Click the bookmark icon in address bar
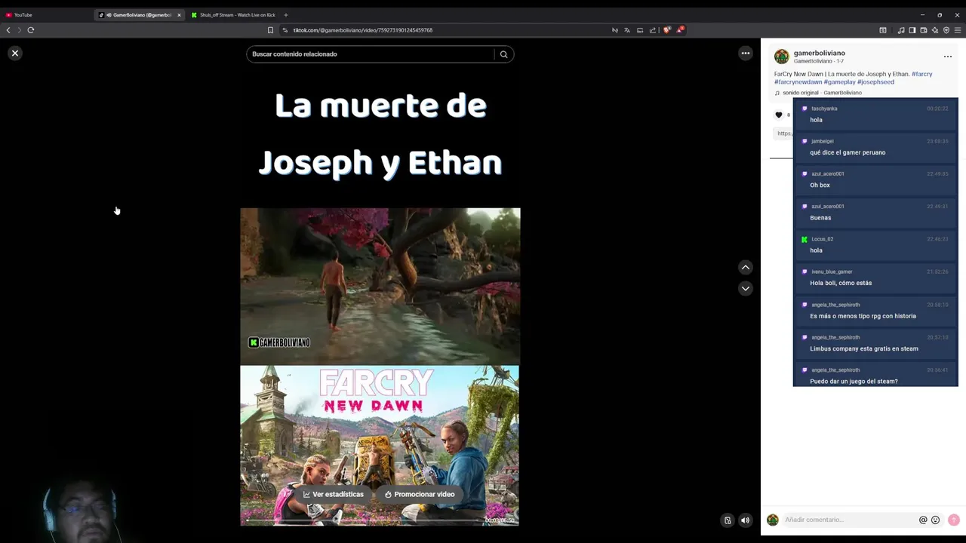The image size is (966, 543). click(x=270, y=30)
